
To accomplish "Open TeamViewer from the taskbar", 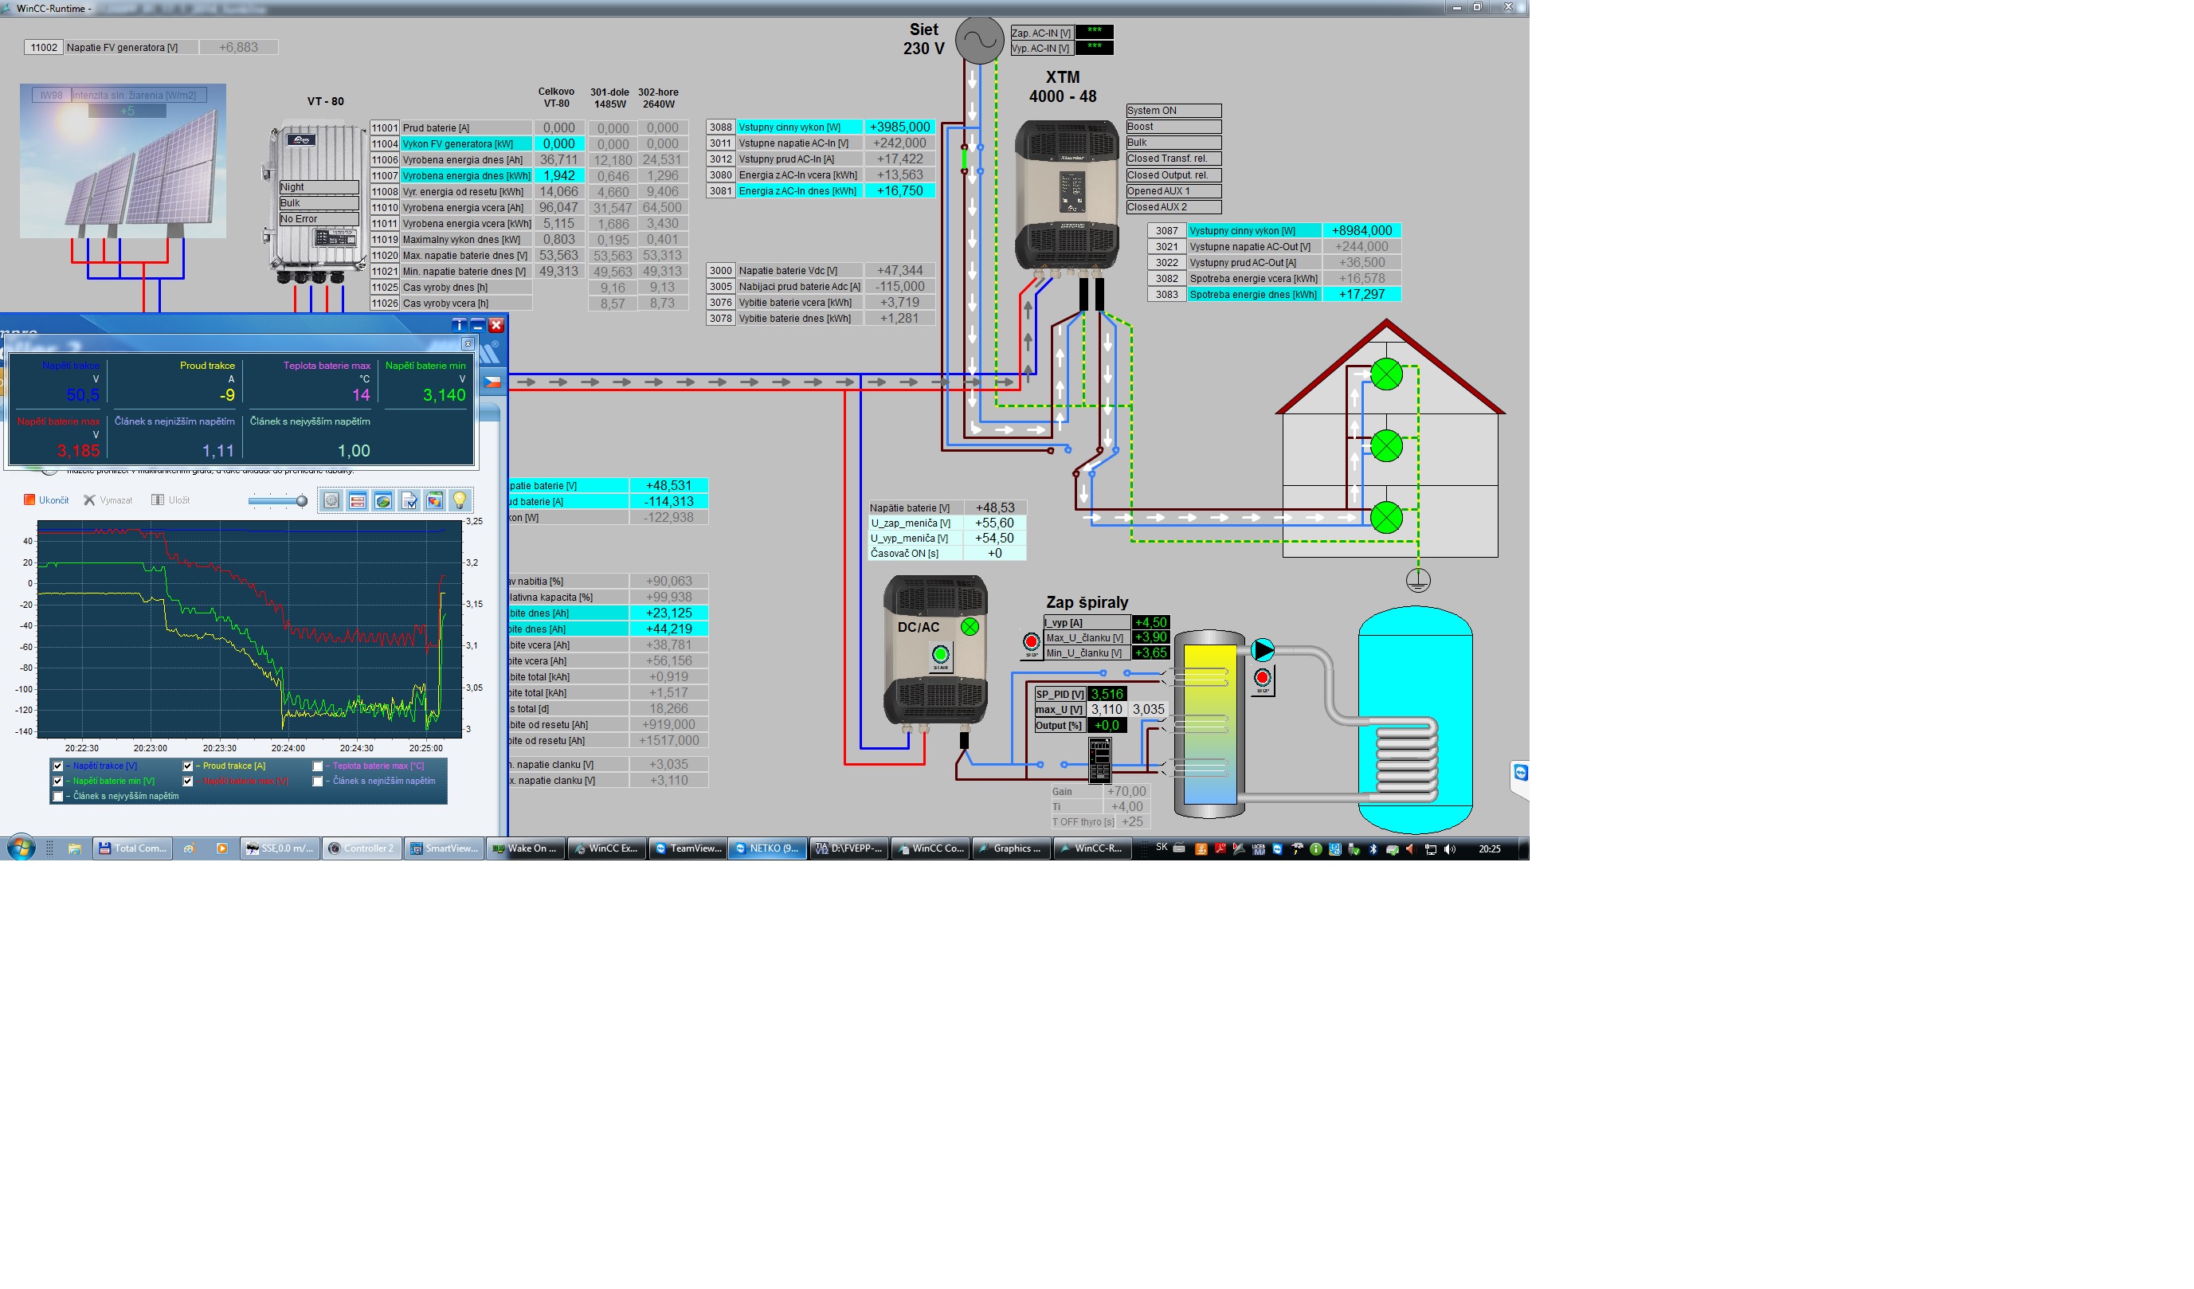I will click(688, 848).
